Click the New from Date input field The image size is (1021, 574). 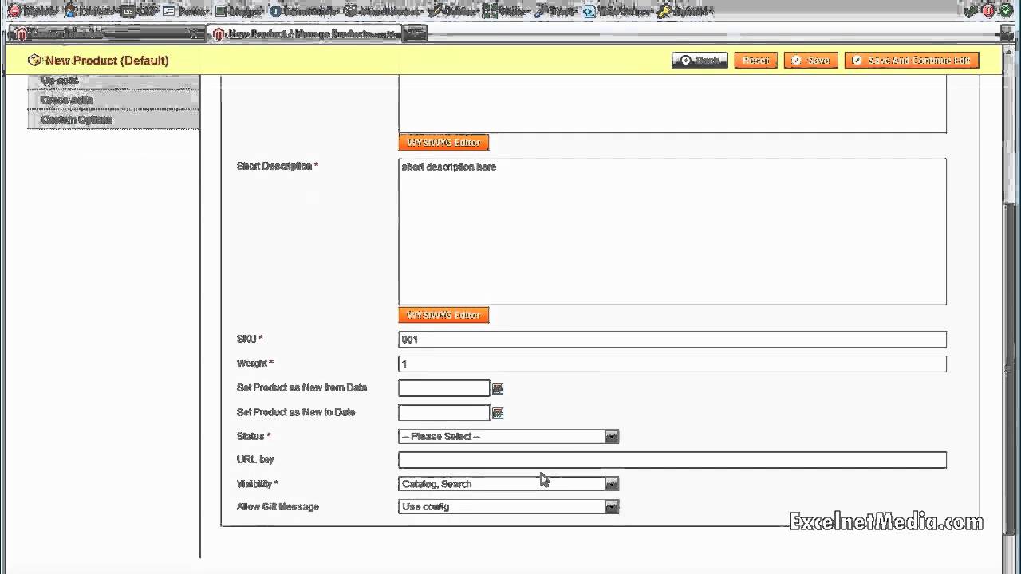click(x=444, y=388)
